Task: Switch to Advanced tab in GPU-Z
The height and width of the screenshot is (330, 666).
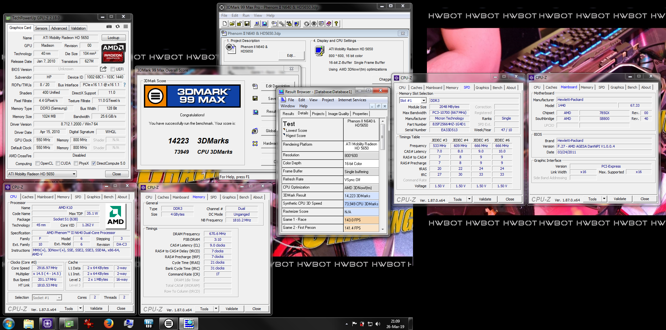Action: pos(59,28)
